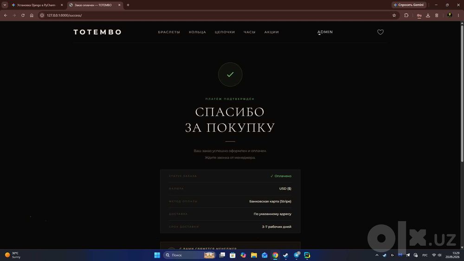Viewport: 464px width, 261px height.
Task: Open the ЧАСЫ category
Action: tap(250, 32)
